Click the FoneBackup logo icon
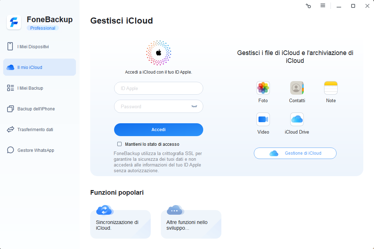 (14, 23)
